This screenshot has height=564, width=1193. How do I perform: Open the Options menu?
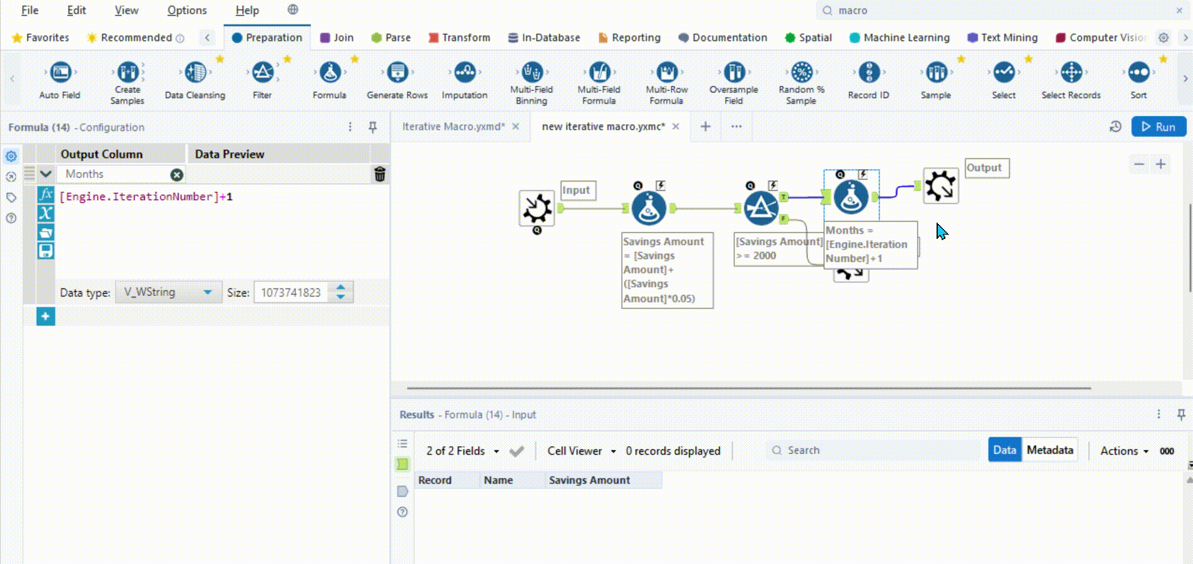187,11
